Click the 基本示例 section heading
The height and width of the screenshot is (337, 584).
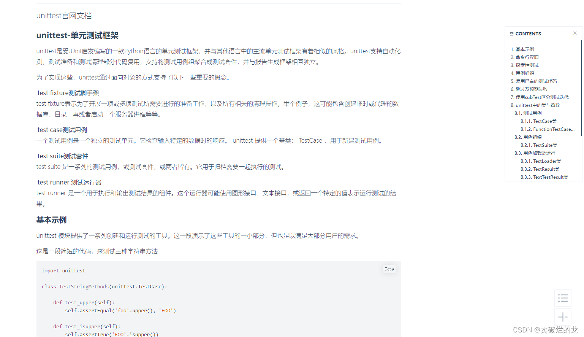tap(52, 220)
